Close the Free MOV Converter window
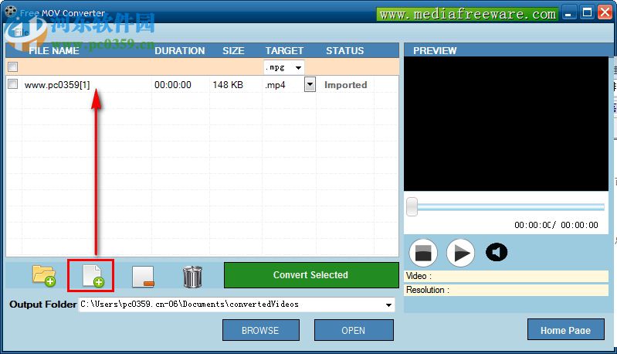617x354 pixels. (605, 12)
